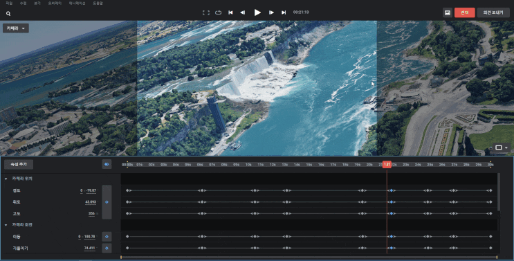The height and width of the screenshot is (261, 514).
Task: Select the 기울이기 property label
Action: pyautogui.click(x=20, y=249)
